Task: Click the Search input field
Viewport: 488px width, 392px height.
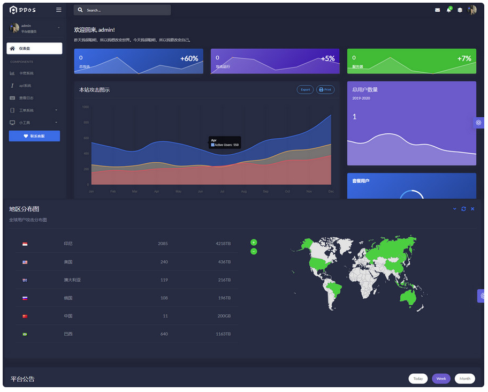Action: tap(126, 10)
